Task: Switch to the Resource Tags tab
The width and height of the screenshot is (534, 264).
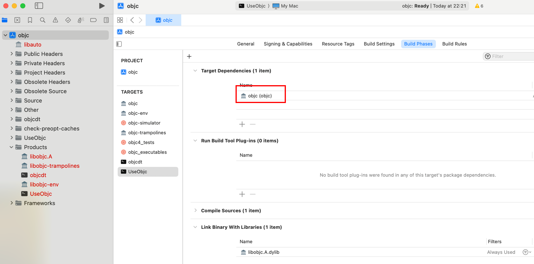Action: tap(338, 44)
